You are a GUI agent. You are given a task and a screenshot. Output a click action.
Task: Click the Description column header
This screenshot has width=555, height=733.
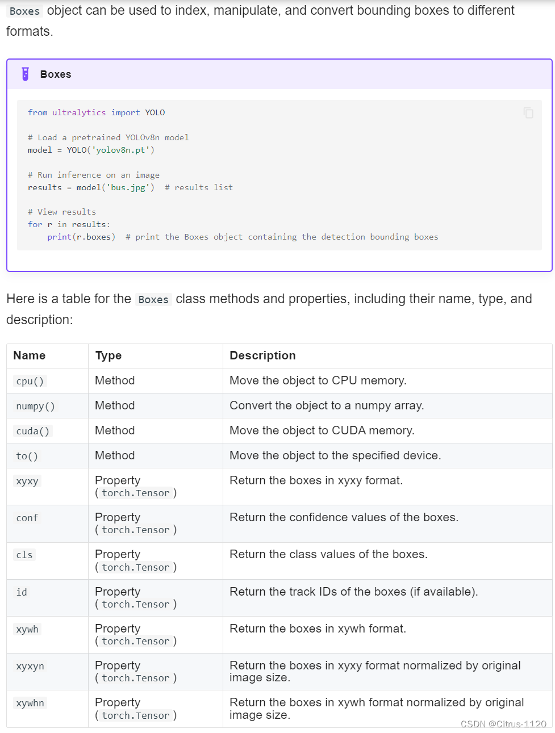point(262,355)
